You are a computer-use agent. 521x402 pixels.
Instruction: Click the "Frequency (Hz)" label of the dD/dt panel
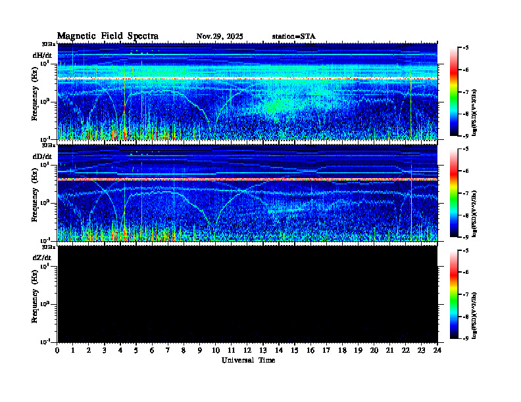35,195
